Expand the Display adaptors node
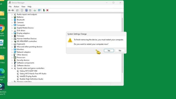176x99 pixels. click(12, 33)
